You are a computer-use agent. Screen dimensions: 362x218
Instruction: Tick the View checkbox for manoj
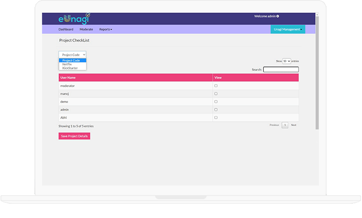[x=216, y=94]
